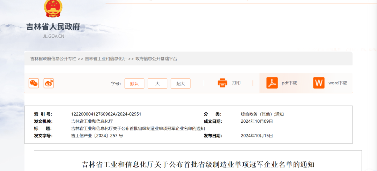Download the document via pdf下载
The height and width of the screenshot is (171, 377).
(x=289, y=83)
